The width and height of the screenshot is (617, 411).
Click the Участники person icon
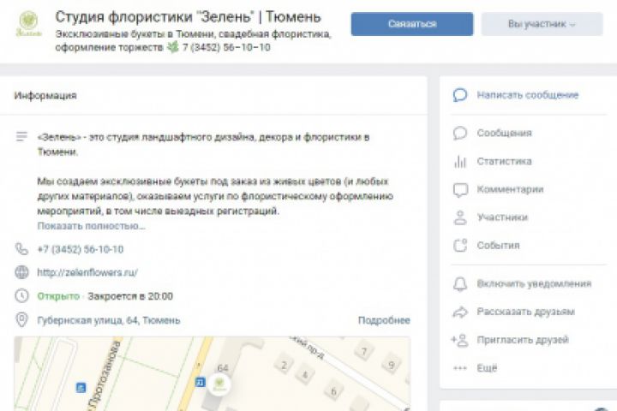[460, 217]
